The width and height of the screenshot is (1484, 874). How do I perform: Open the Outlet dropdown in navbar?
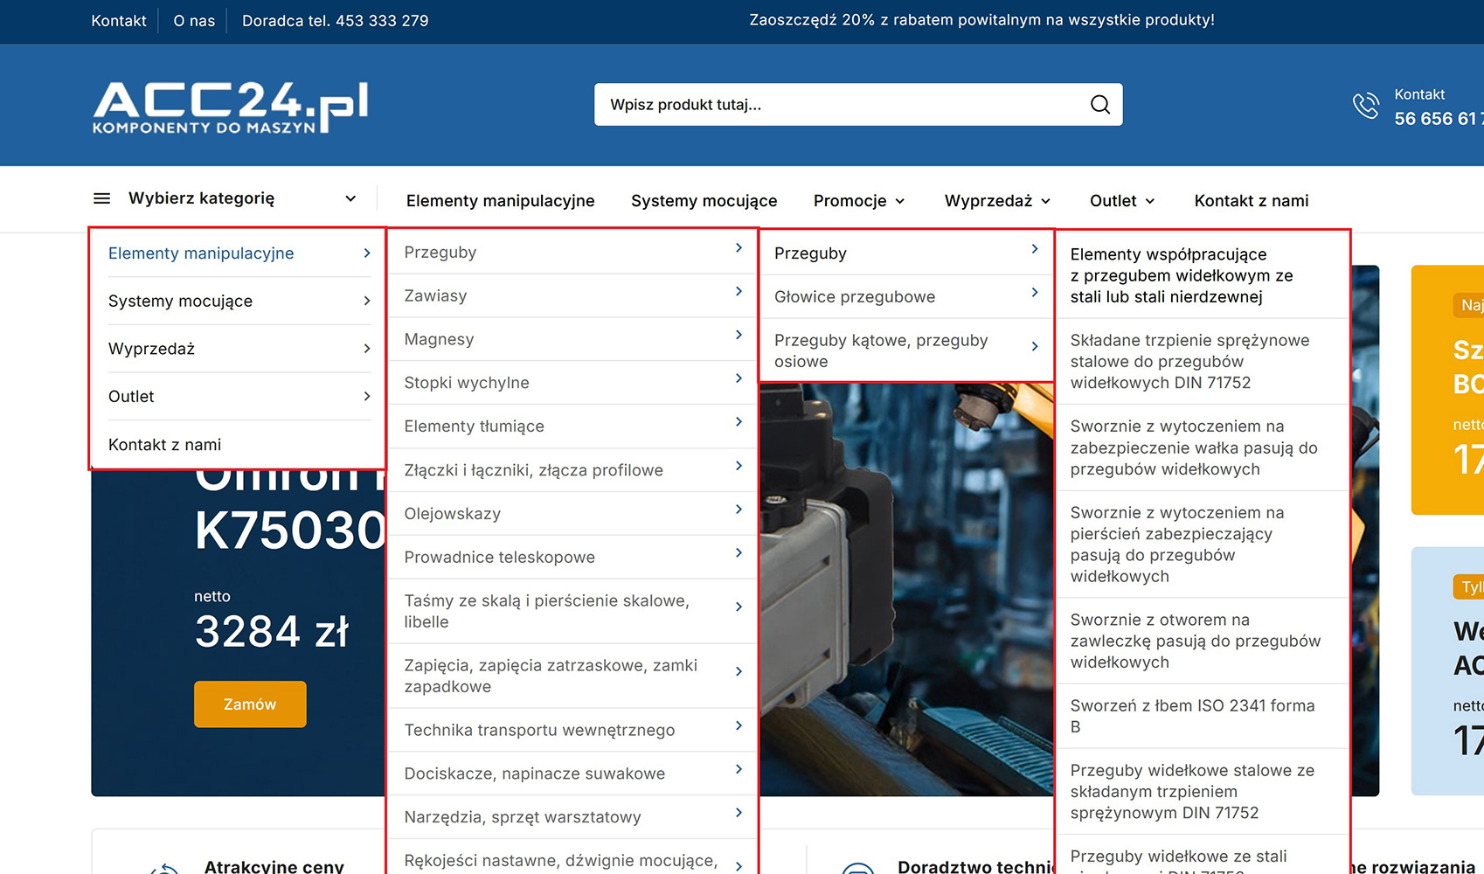pyautogui.click(x=1122, y=201)
